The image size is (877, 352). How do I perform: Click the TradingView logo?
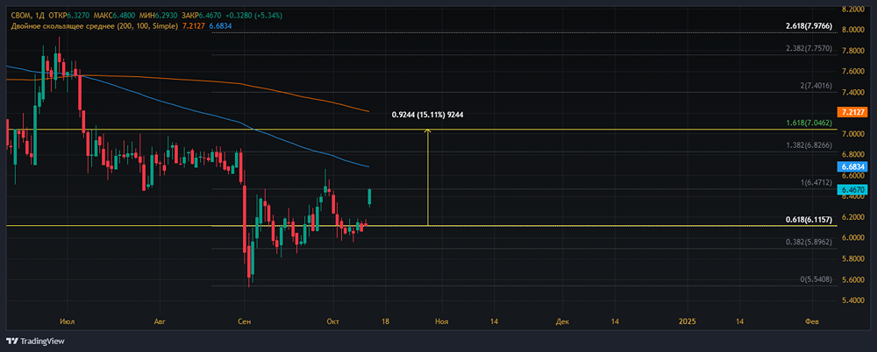(x=35, y=341)
